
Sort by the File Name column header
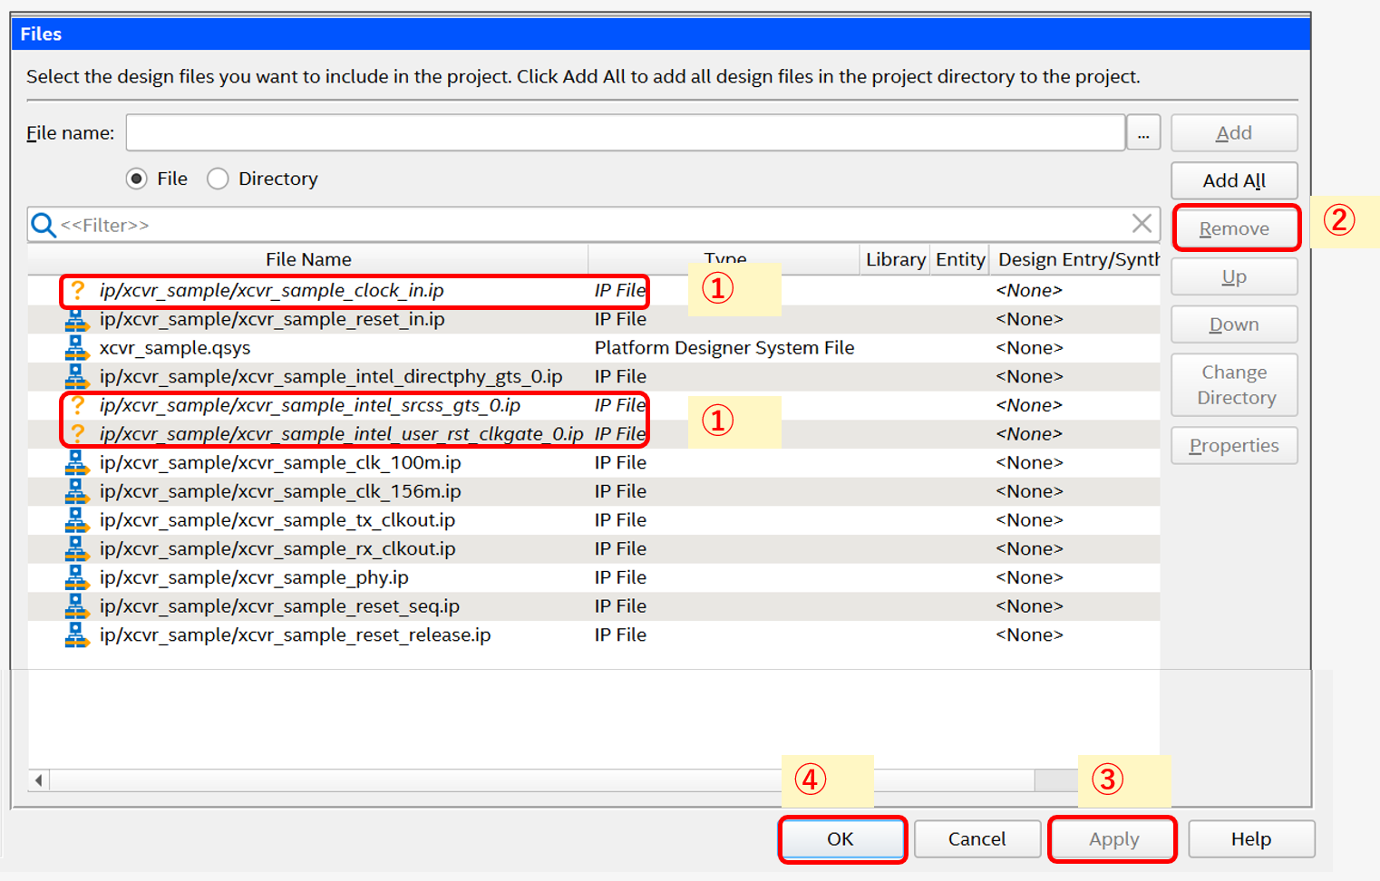click(308, 259)
